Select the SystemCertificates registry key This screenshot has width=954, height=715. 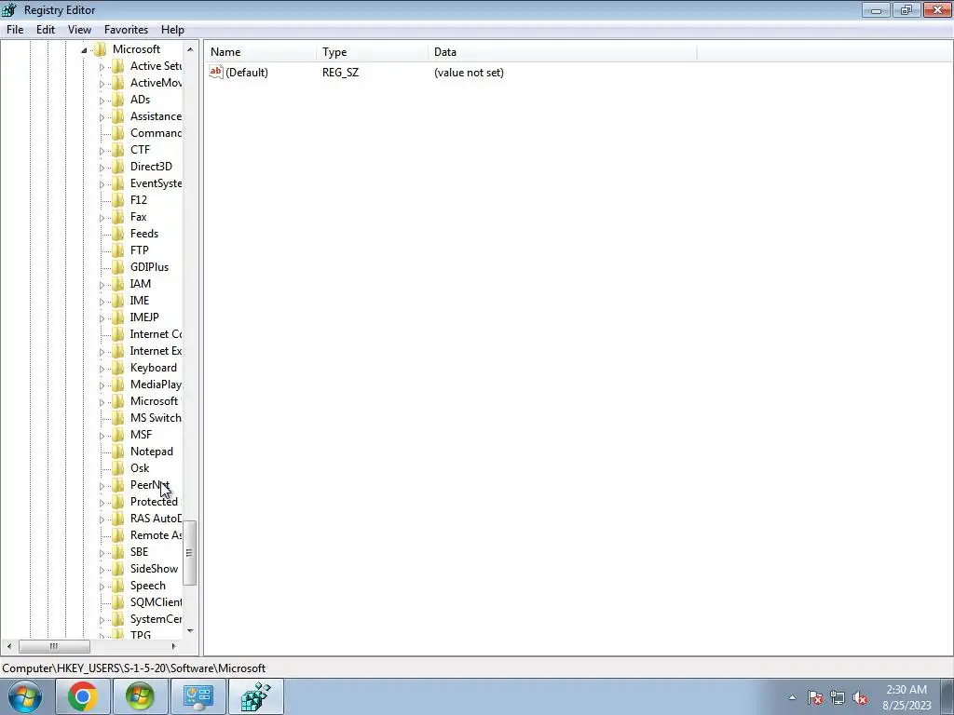coord(156,619)
